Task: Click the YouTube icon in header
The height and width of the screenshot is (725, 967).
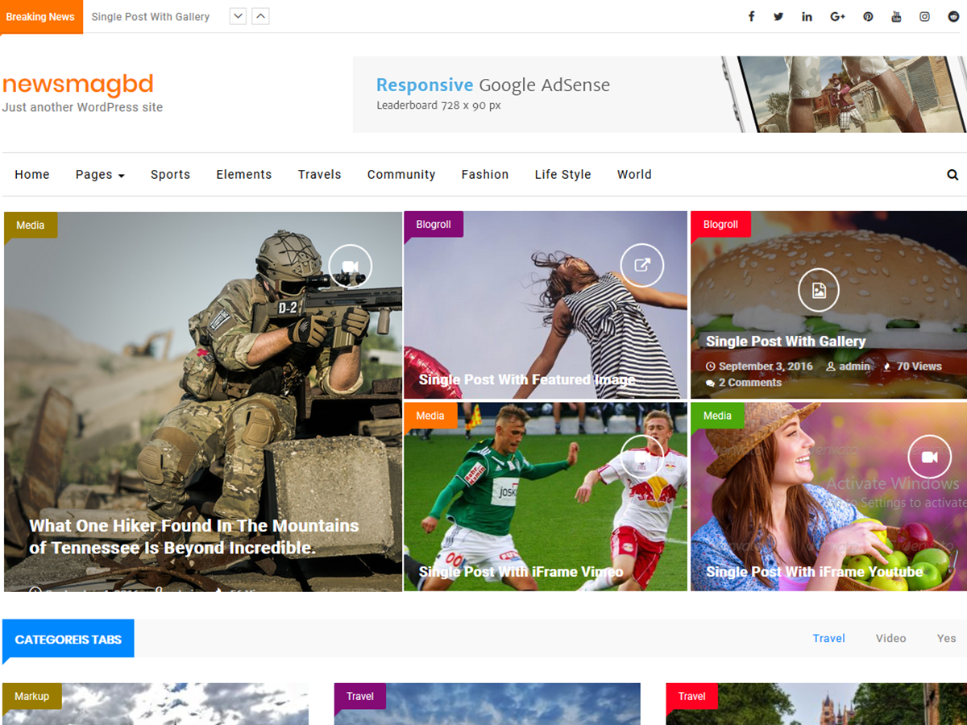Action: (x=896, y=17)
